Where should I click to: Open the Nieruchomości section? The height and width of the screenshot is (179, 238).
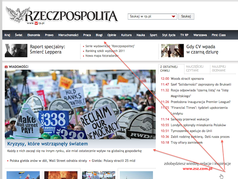pyautogui.click(x=68, y=35)
